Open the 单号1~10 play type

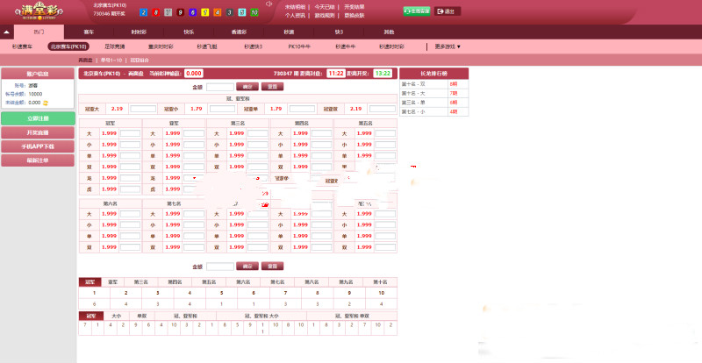(x=111, y=60)
